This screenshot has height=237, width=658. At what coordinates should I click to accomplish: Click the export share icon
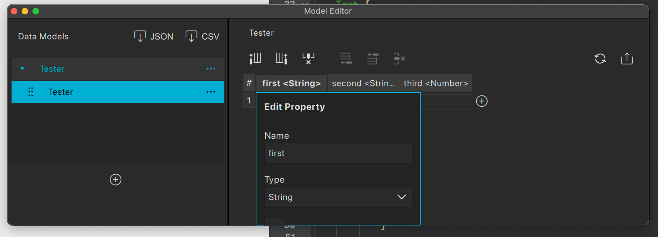point(627,59)
